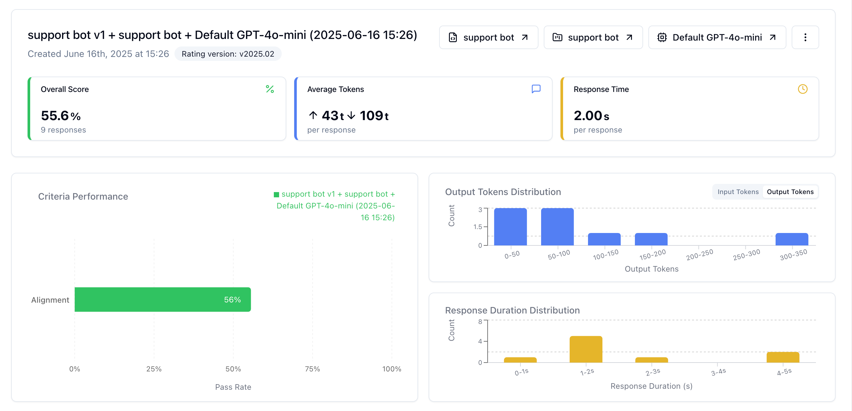Open the second support bot link button

coord(593,37)
